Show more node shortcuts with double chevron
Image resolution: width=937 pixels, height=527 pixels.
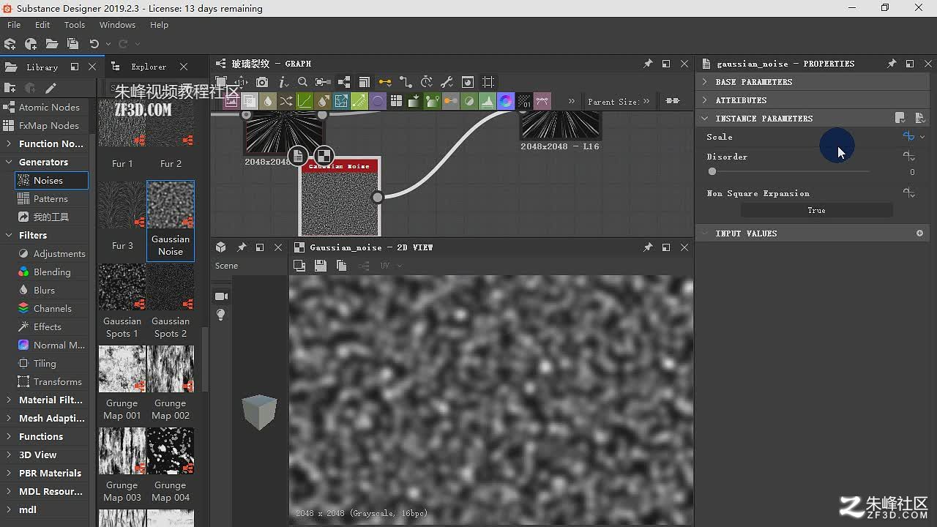point(572,102)
